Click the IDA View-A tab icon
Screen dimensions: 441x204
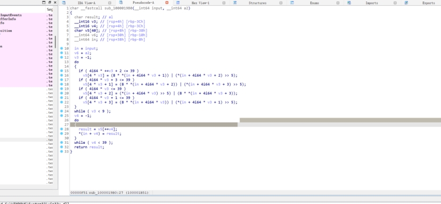64,3
